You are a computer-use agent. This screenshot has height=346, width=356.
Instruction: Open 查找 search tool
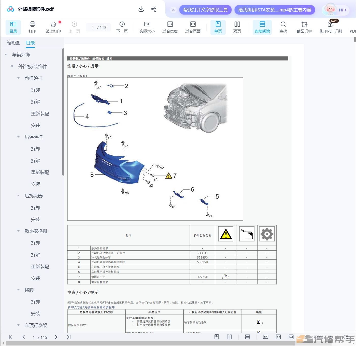pyautogui.click(x=283, y=27)
